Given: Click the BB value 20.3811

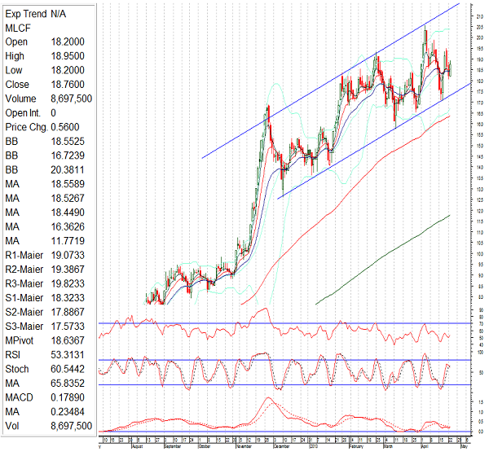Looking at the screenshot, I should point(68,169).
